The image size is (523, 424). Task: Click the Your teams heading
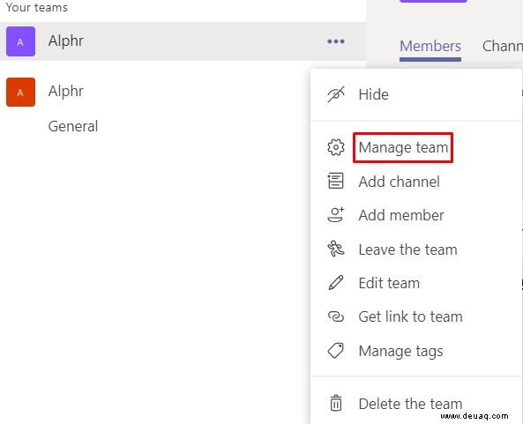tap(37, 7)
